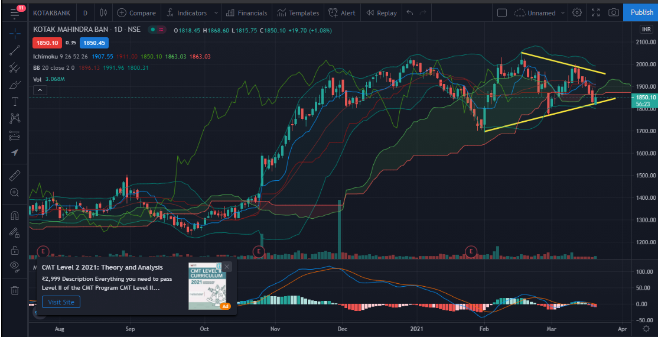The width and height of the screenshot is (658, 337).
Task: Select the ruler measure tool
Action: click(15, 175)
